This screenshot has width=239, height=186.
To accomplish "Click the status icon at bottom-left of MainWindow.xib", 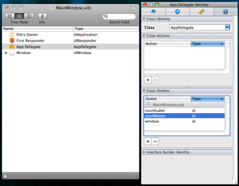I will click(5, 176).
